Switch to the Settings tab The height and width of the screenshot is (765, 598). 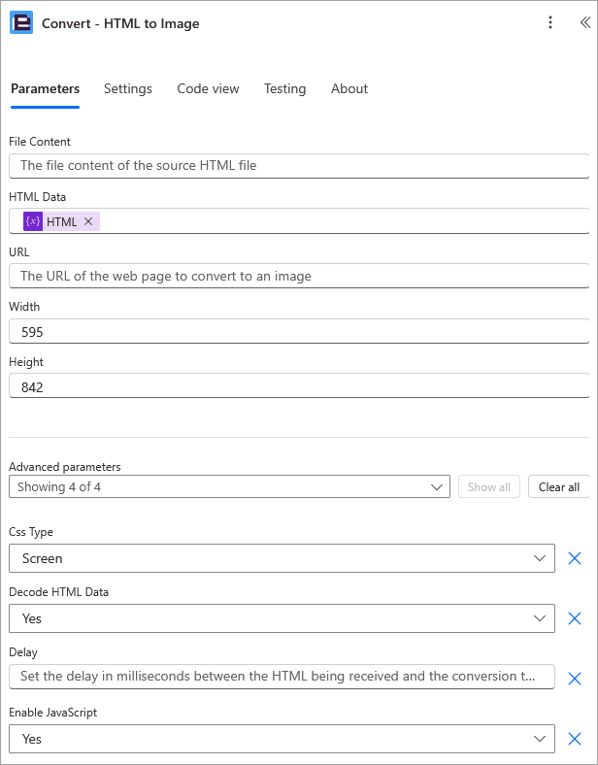128,88
